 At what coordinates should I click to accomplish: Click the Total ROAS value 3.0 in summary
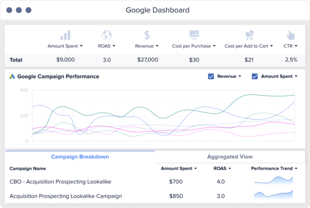pyautogui.click(x=107, y=60)
